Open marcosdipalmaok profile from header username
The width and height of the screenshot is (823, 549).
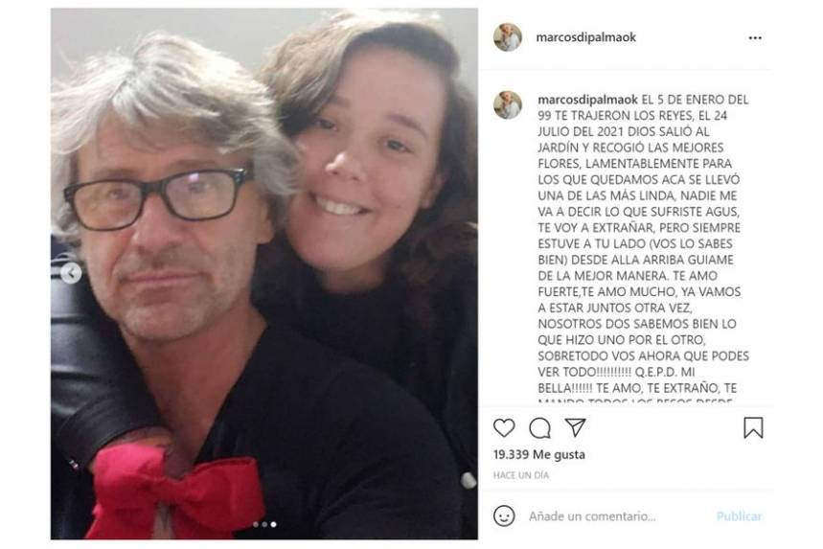tap(585, 37)
